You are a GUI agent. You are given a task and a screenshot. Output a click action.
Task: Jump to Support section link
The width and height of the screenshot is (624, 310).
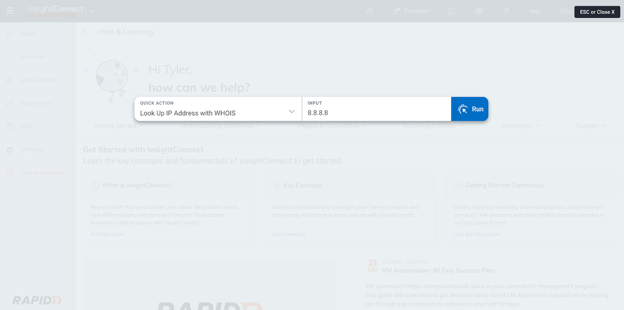pyautogui.click(x=591, y=126)
